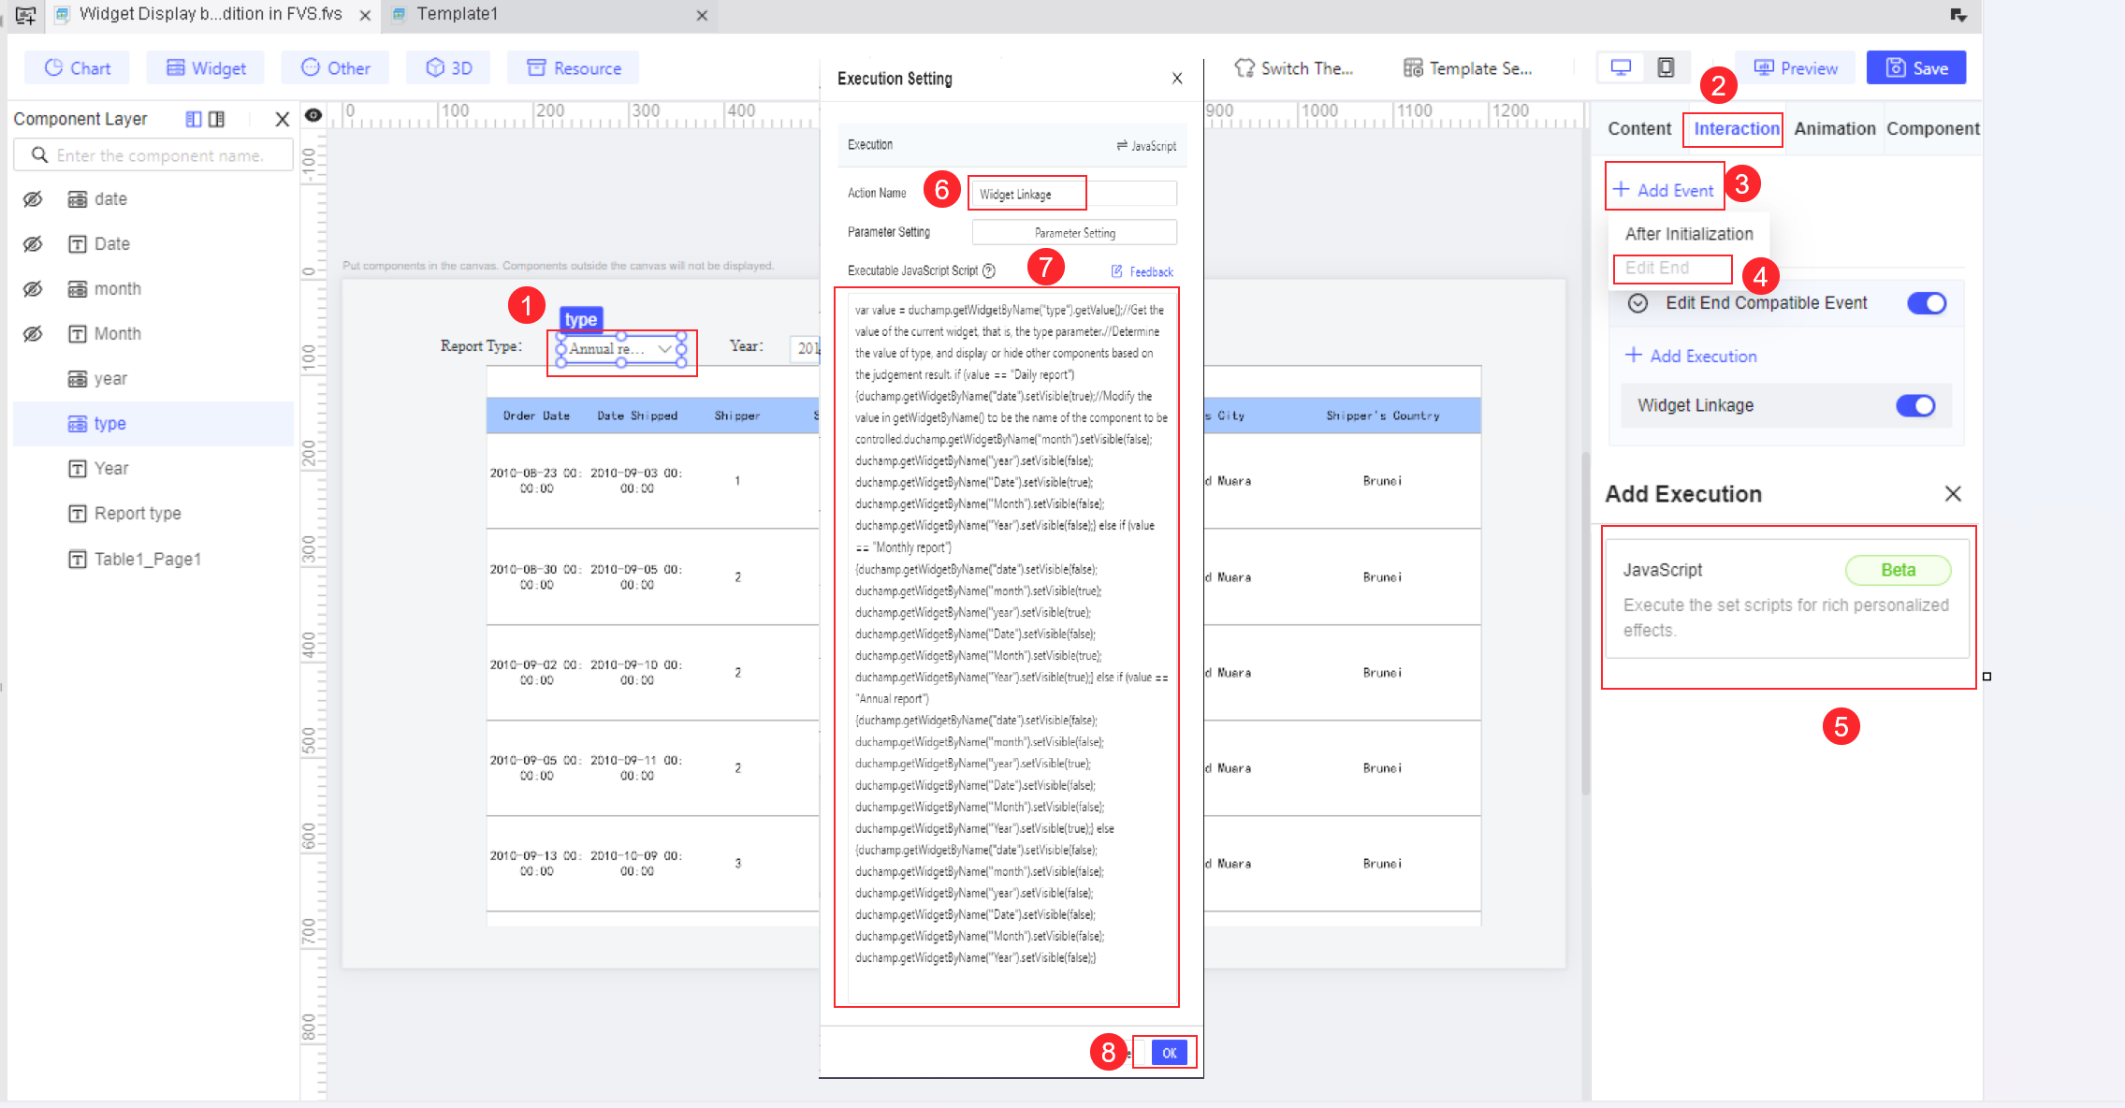
Task: Switch to the Content tab
Action: coord(1639,129)
